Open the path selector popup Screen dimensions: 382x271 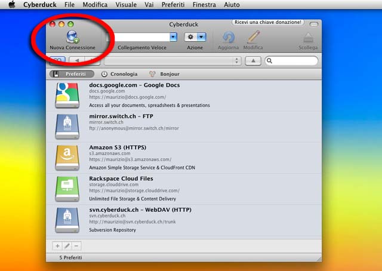click(172, 61)
